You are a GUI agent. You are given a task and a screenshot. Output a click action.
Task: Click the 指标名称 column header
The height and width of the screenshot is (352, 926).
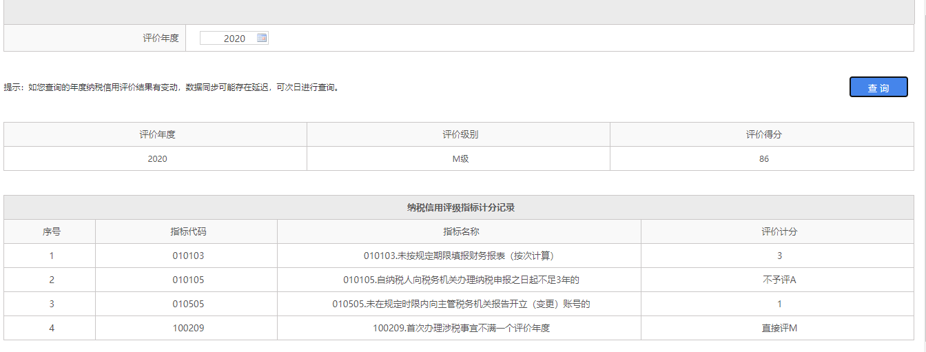click(461, 231)
